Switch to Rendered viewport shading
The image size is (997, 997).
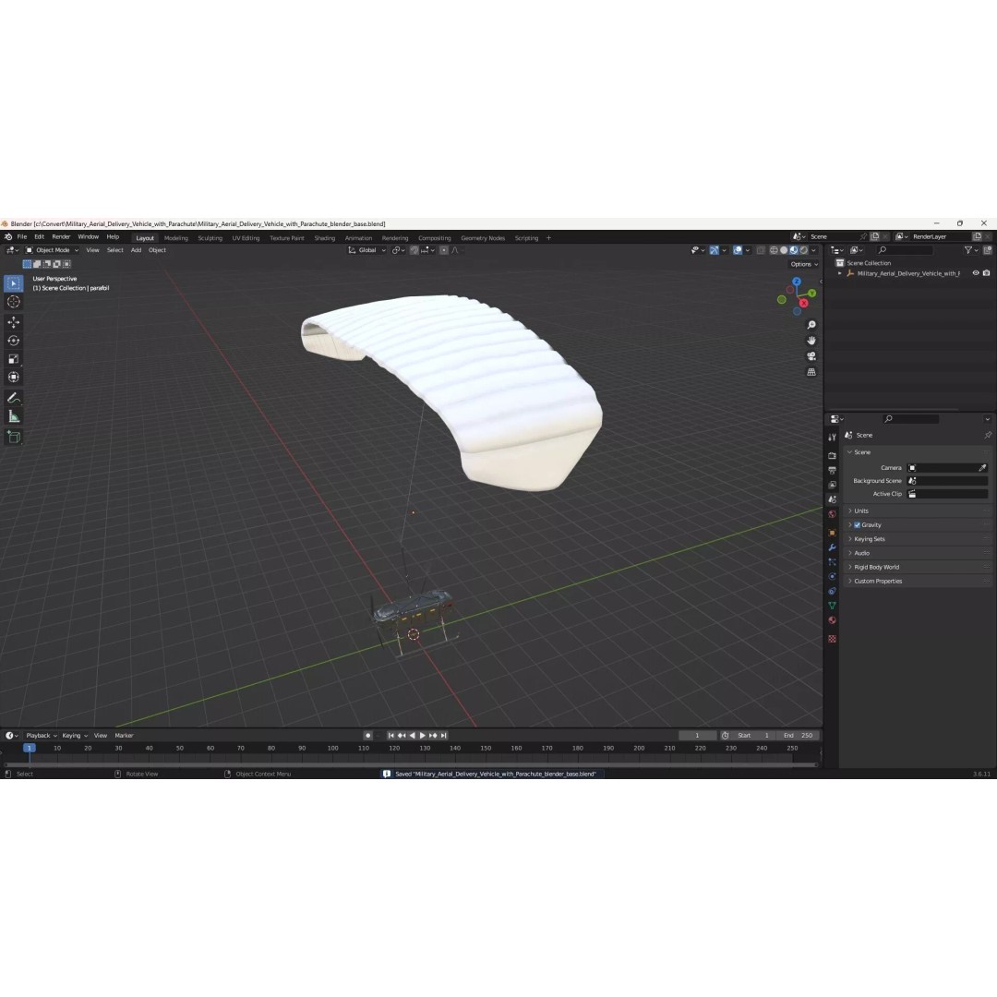[804, 250]
